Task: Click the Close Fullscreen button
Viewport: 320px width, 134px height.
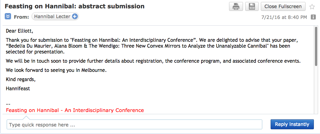Action: [x=283, y=6]
